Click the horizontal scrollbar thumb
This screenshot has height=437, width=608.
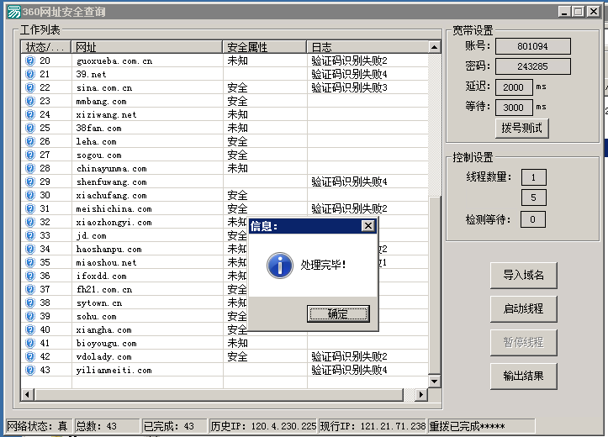[219, 395]
